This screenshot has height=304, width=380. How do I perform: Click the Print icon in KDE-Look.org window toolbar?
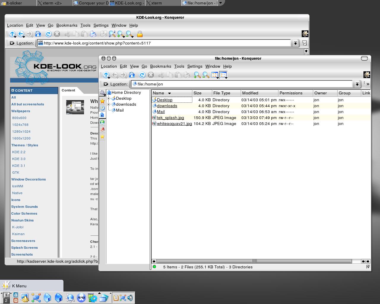click(93, 34)
